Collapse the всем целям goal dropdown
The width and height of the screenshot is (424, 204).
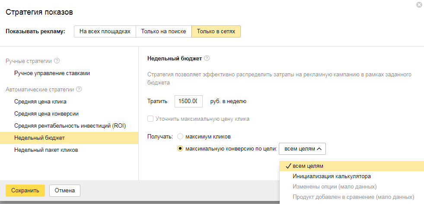tap(303, 149)
